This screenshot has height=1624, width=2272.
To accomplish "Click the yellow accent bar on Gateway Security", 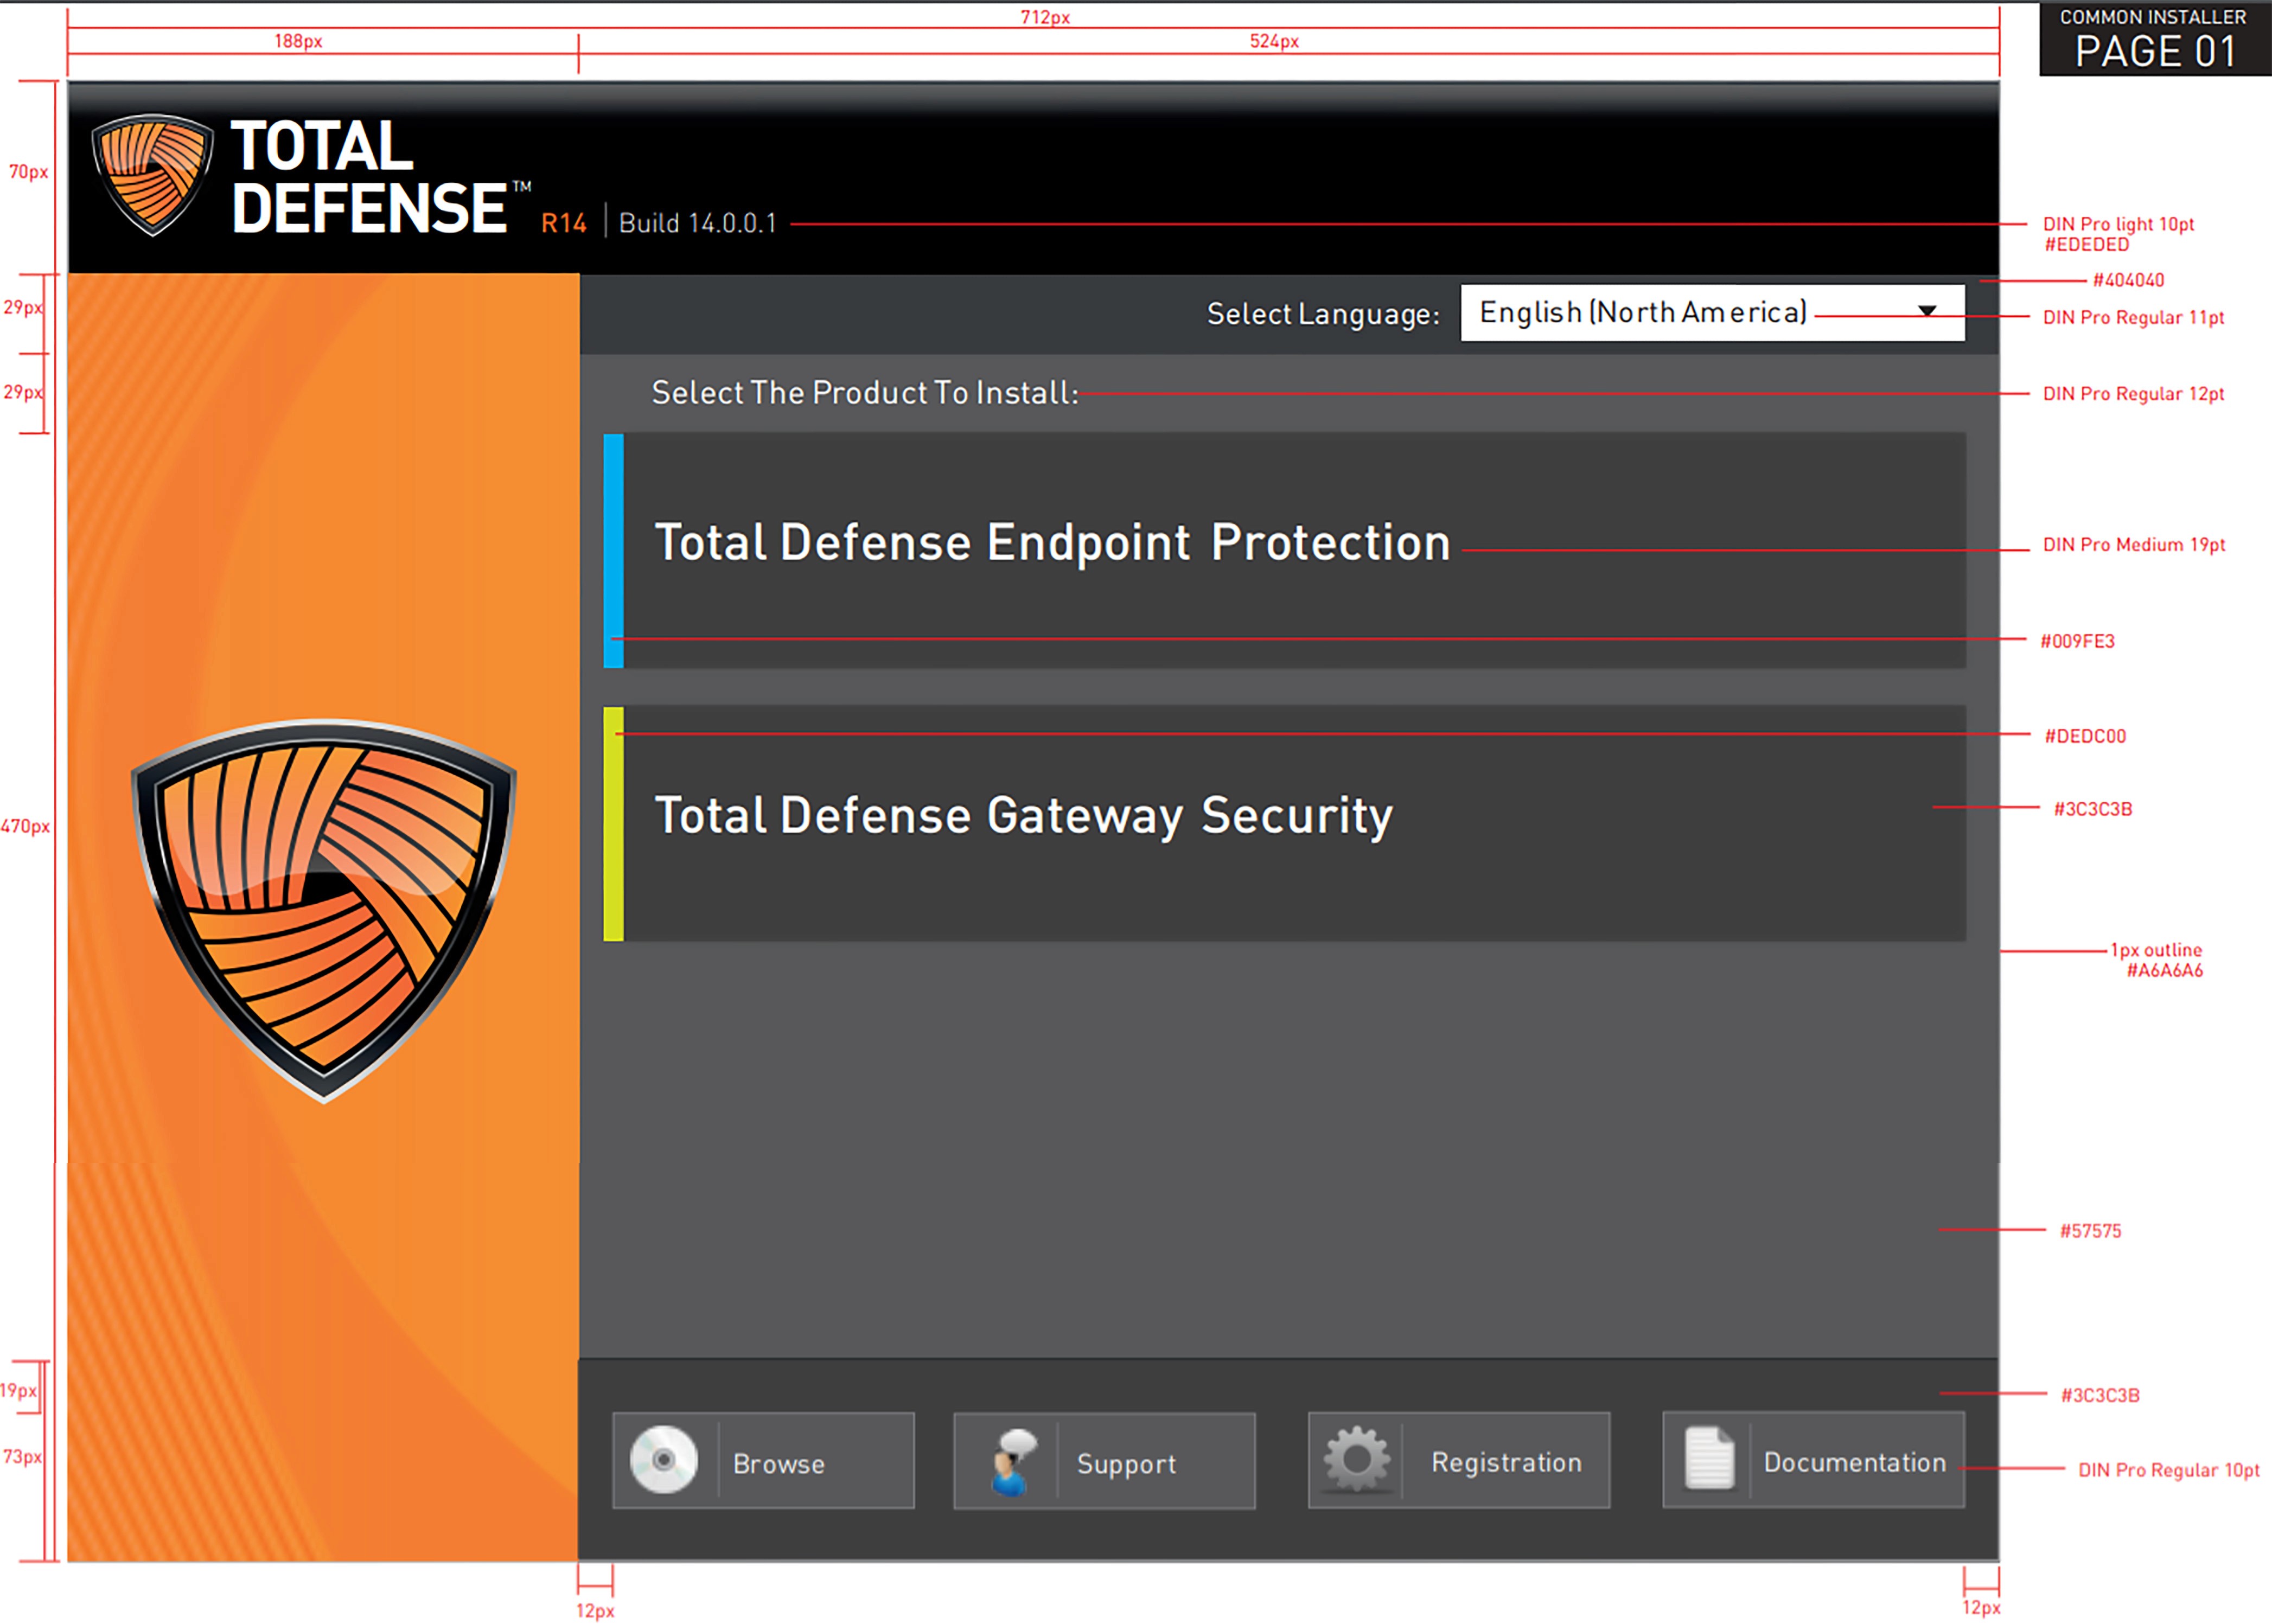I will [x=613, y=823].
